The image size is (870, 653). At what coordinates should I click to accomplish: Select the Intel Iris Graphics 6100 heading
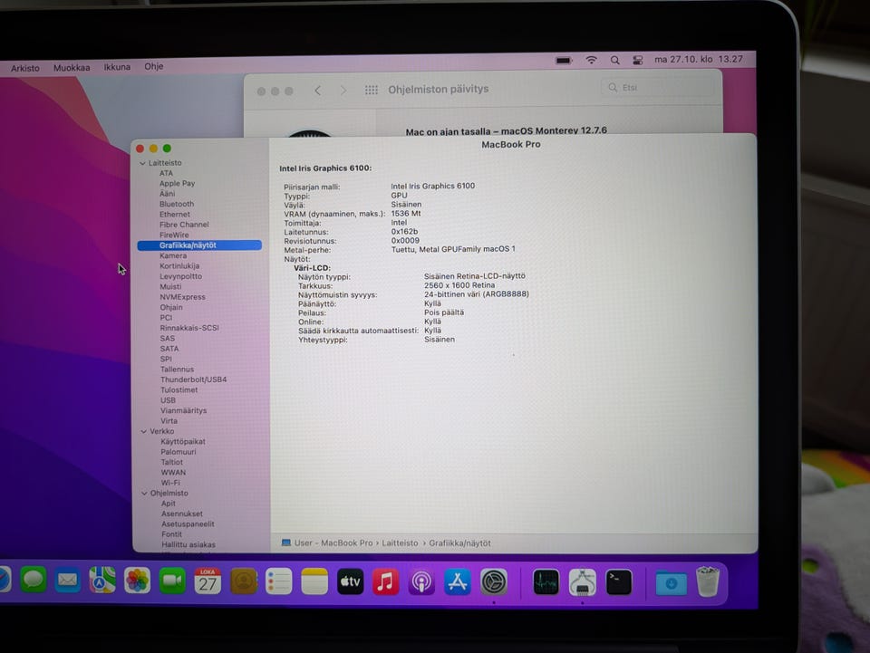pyautogui.click(x=325, y=168)
